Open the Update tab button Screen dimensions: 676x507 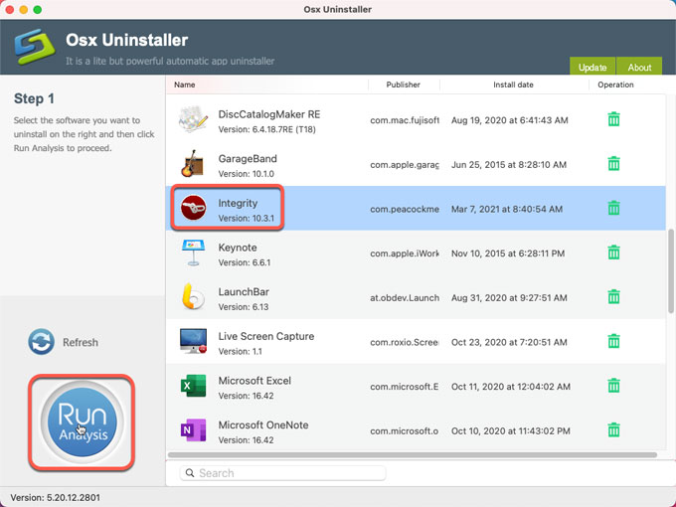click(592, 66)
